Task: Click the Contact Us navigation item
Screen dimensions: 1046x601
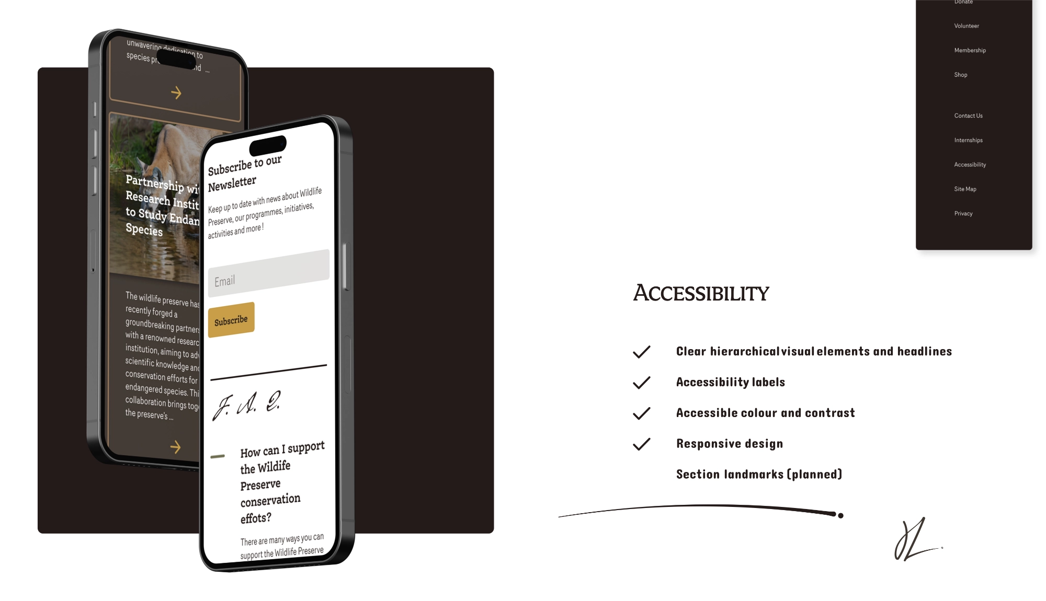Action: tap(968, 115)
